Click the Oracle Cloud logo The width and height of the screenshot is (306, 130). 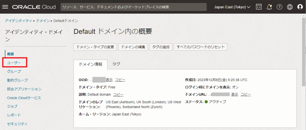click(34, 7)
